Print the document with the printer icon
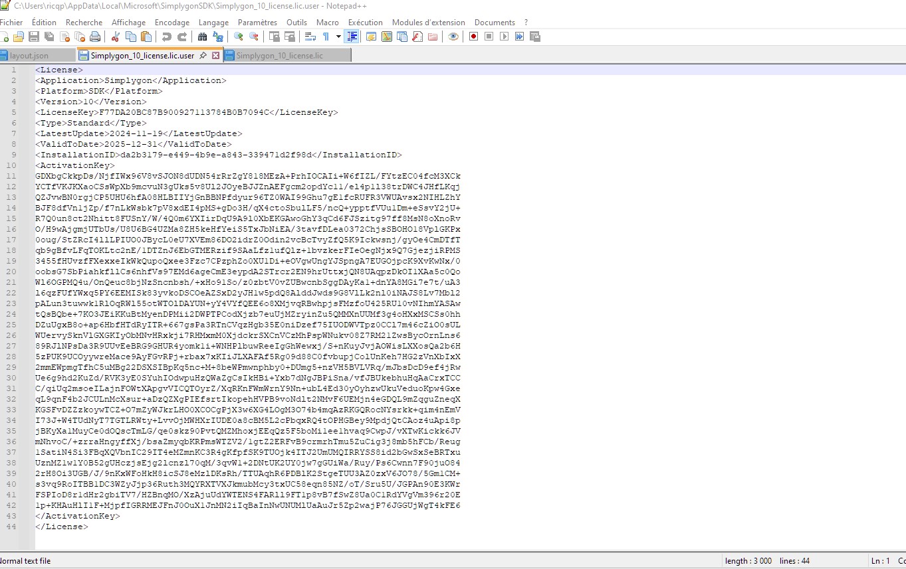This screenshot has width=906, height=569. coord(95,37)
